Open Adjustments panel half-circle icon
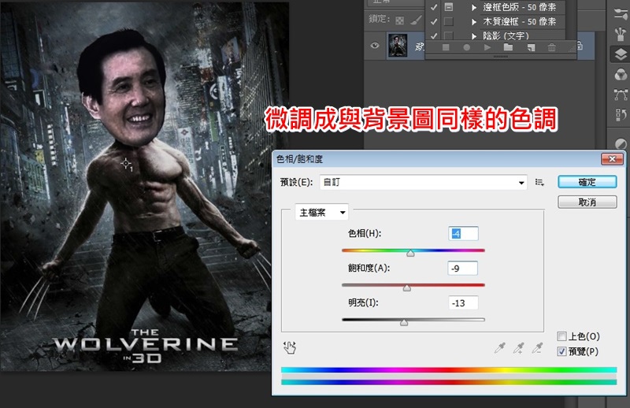 pyautogui.click(x=621, y=143)
